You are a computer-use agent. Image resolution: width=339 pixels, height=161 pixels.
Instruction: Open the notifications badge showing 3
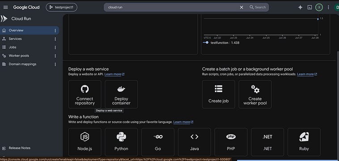[319, 7]
